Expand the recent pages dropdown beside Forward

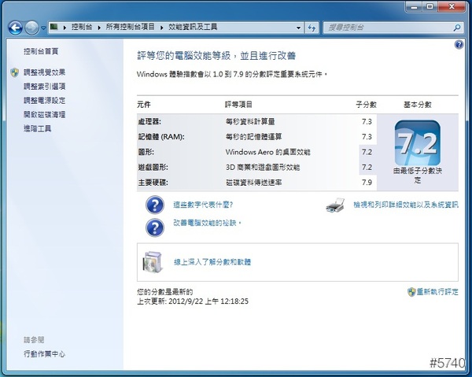pos(43,27)
